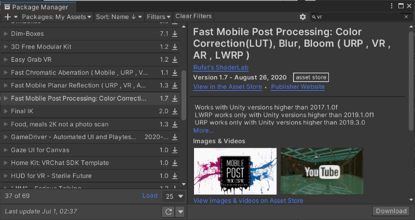The image size is (415, 220).
Task: Open the YouTube video thumbnail
Action: (321, 171)
